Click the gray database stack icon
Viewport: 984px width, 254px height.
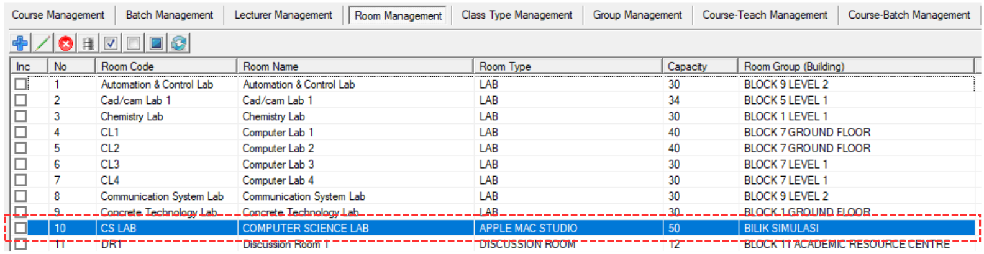click(88, 43)
